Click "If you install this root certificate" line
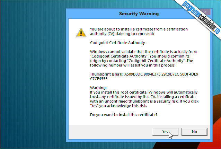The width and height of the screenshot is (221, 149). [x=144, y=92]
